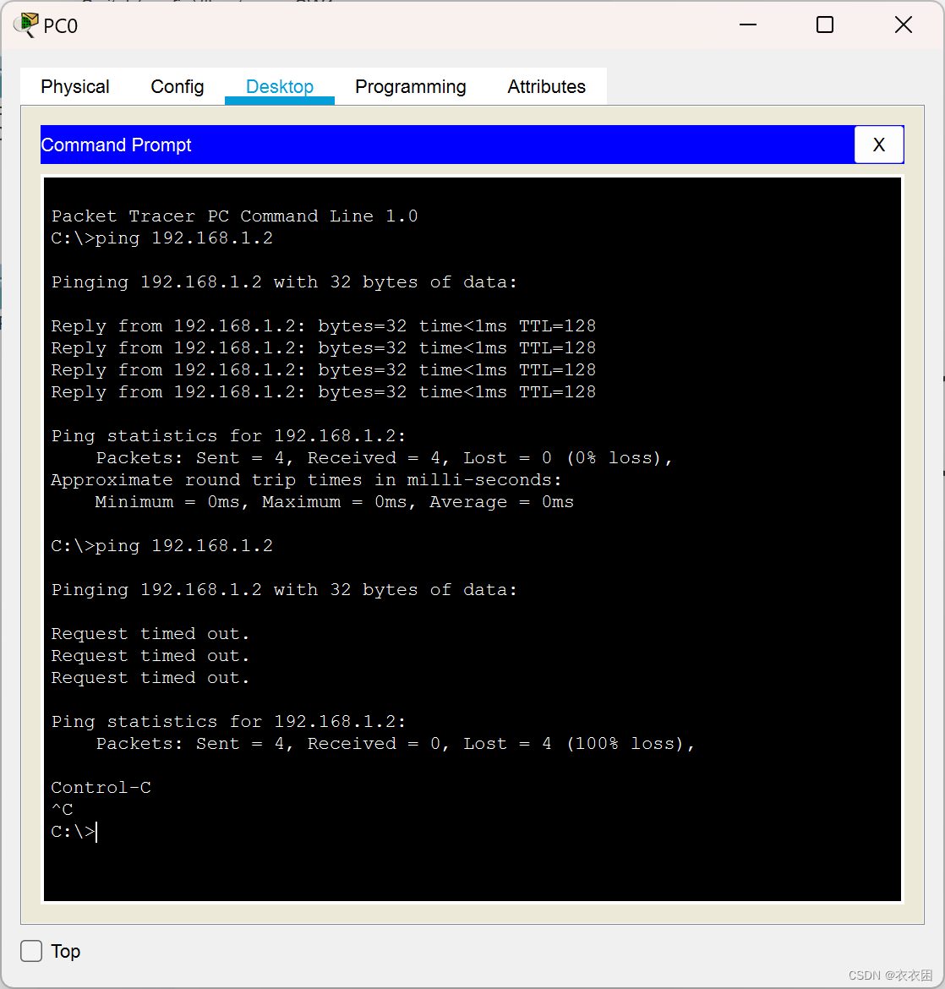This screenshot has height=989, width=945.
Task: Select the Desktop tab
Action: [280, 86]
